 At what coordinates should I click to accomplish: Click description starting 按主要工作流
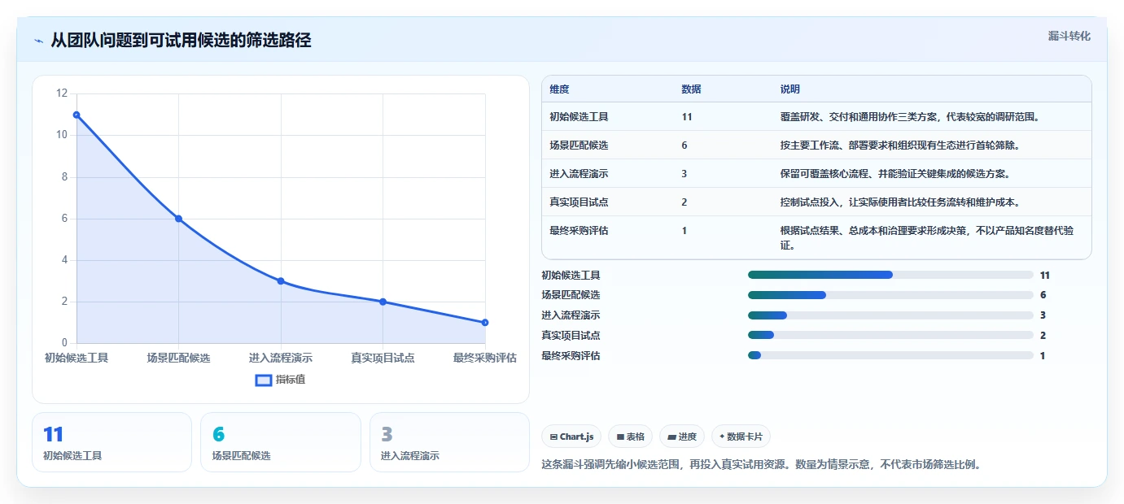(x=900, y=145)
